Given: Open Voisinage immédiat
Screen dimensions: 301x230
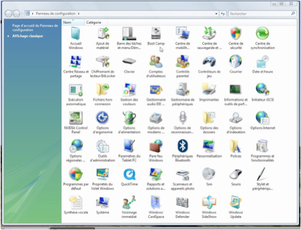Looking at the screenshot, I should 129,207.
